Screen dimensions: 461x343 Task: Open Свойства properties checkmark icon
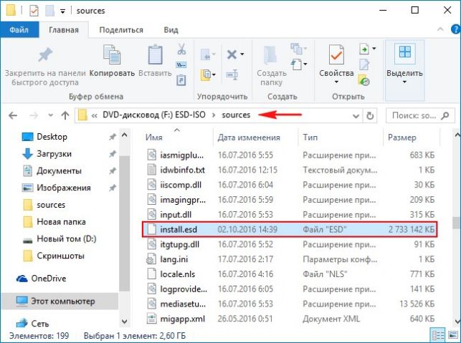point(336,55)
